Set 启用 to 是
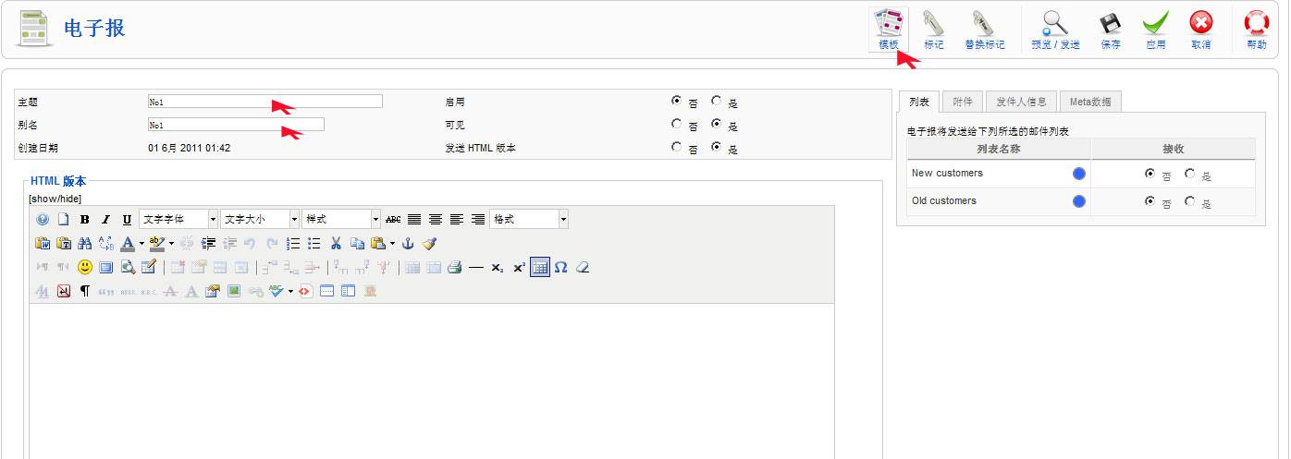The height and width of the screenshot is (459, 1291). coord(716,101)
